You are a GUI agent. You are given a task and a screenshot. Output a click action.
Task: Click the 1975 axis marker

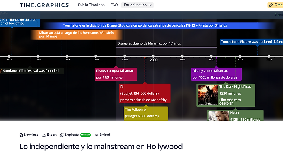(x=9, y=57)
